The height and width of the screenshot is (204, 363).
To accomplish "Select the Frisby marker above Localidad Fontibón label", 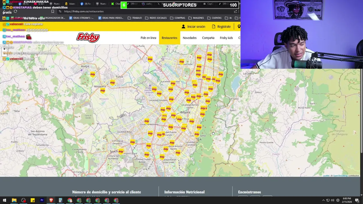I will tap(159, 93).
